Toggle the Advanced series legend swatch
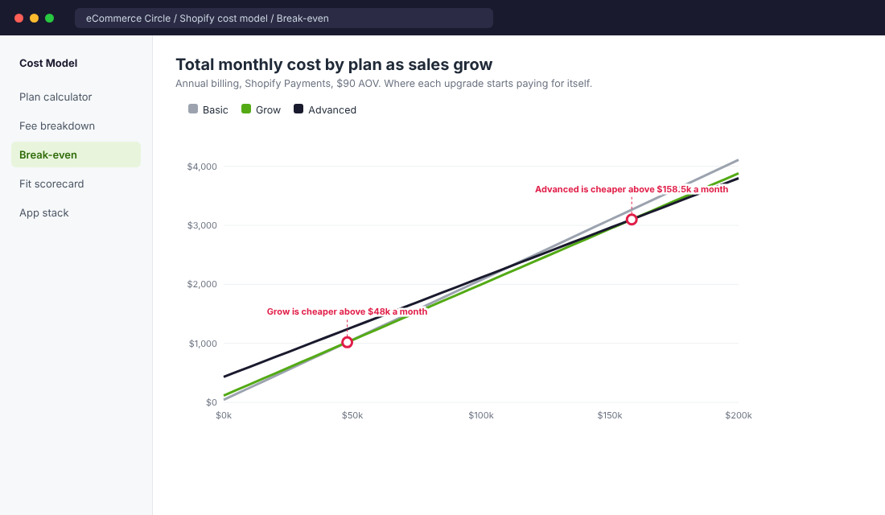 pyautogui.click(x=298, y=109)
